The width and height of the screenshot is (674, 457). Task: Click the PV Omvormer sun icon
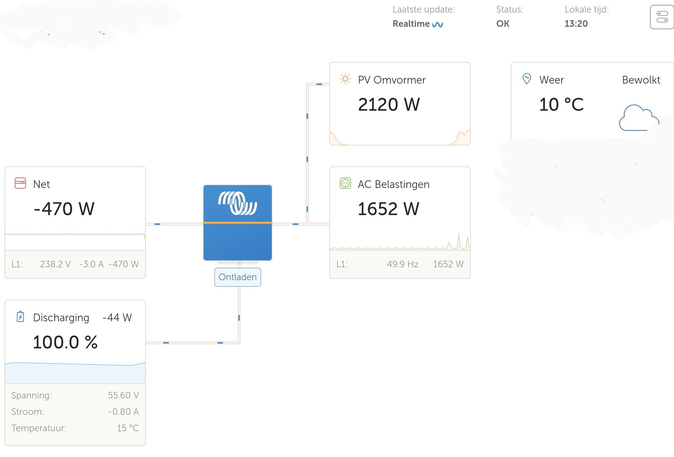tap(345, 79)
